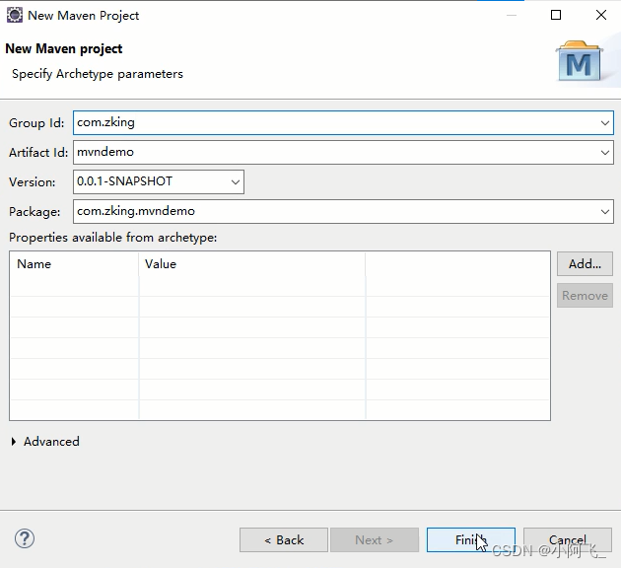Expand the Advanced section

pyautogui.click(x=14, y=442)
